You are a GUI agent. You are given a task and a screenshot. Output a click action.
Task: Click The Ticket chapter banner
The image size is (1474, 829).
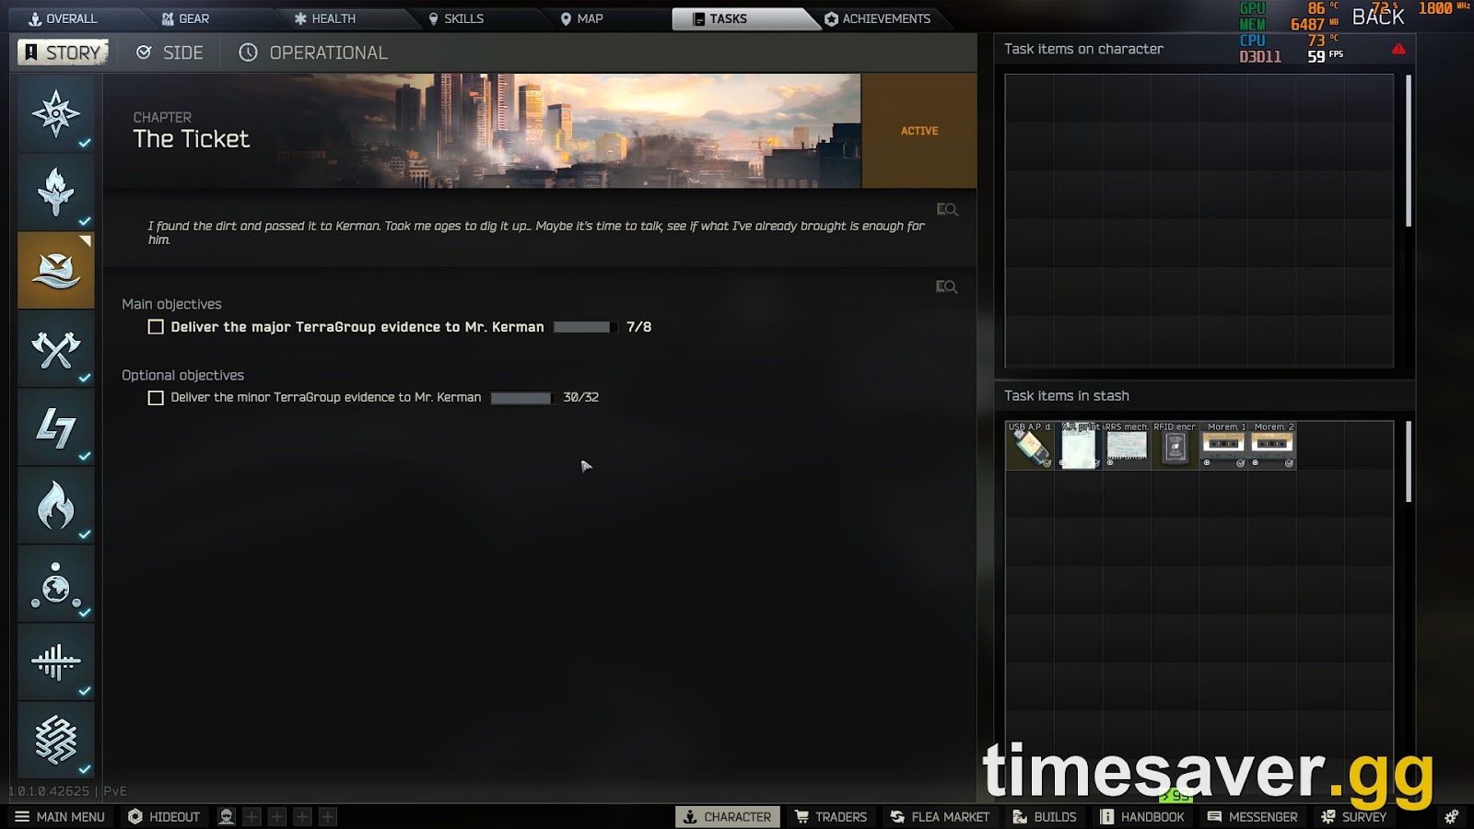coord(482,131)
